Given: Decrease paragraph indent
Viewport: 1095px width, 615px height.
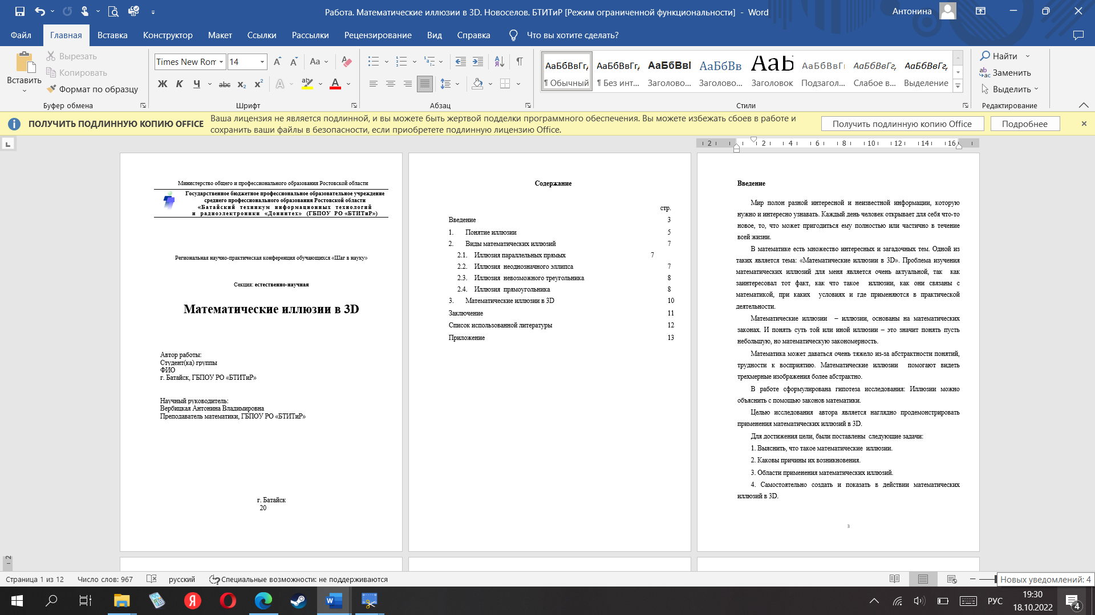Looking at the screenshot, I should [461, 61].
